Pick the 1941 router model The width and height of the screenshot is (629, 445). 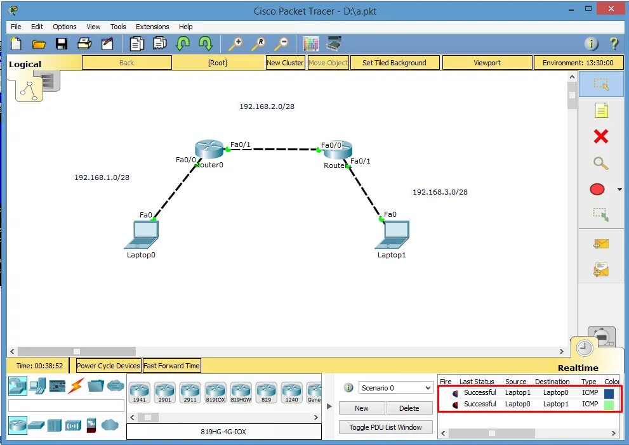click(140, 392)
